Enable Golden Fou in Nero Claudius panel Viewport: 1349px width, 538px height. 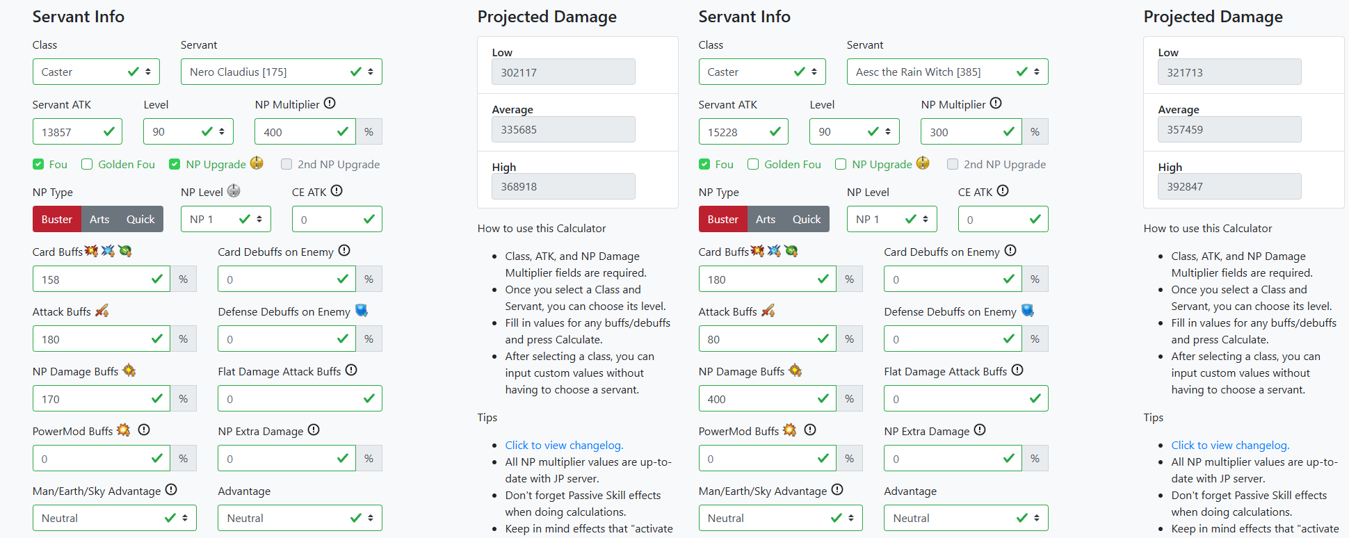pos(87,164)
